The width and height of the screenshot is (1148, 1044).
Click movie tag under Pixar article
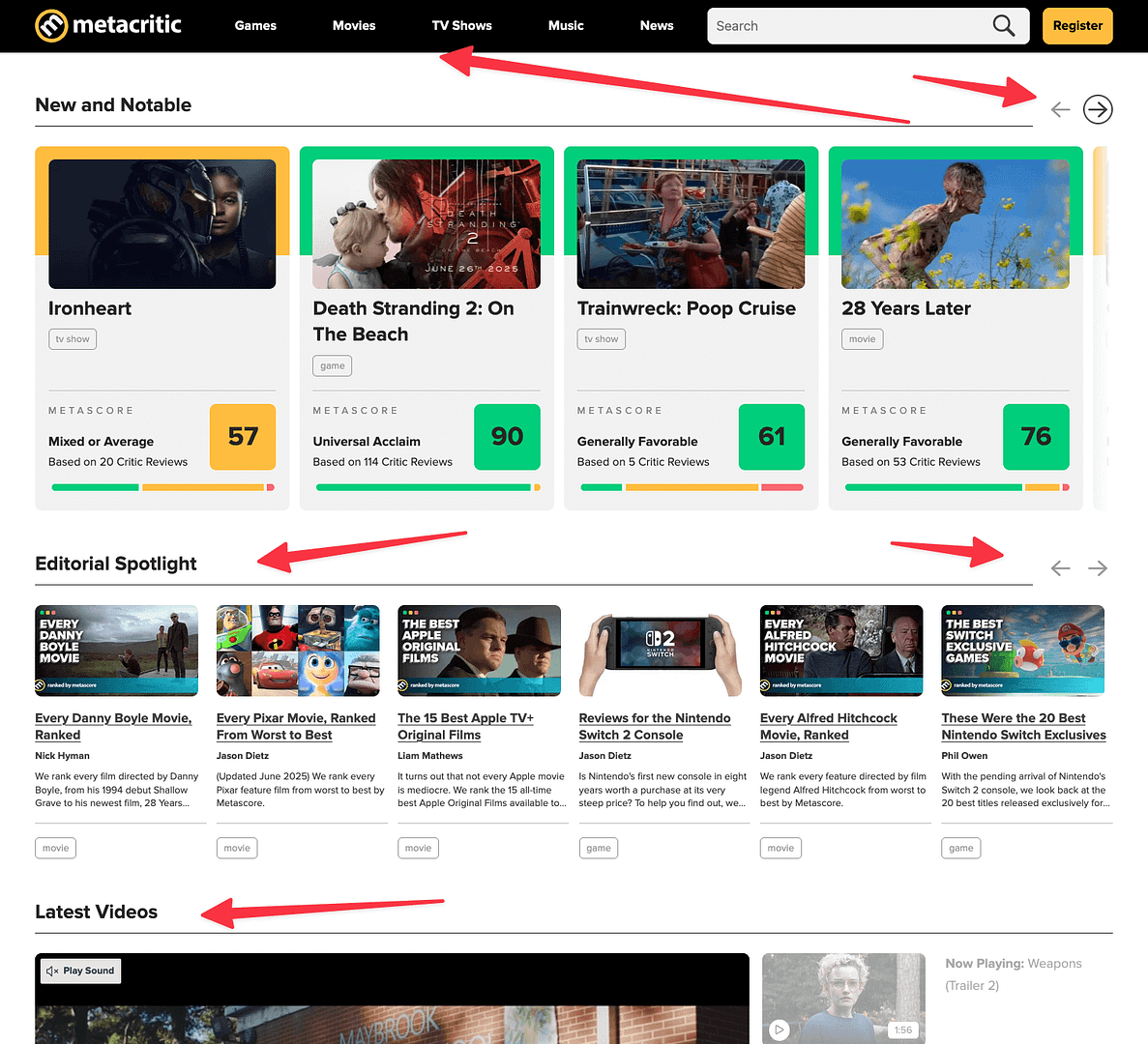coord(237,848)
